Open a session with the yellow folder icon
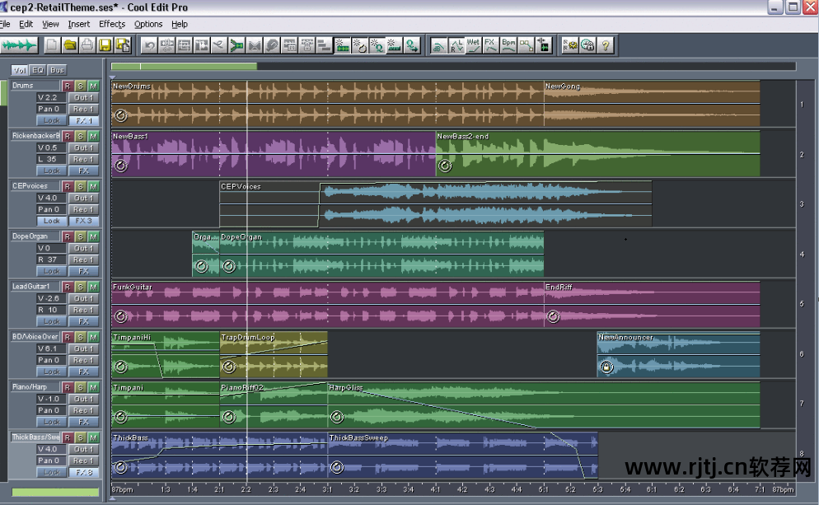819x505 pixels. [x=69, y=46]
